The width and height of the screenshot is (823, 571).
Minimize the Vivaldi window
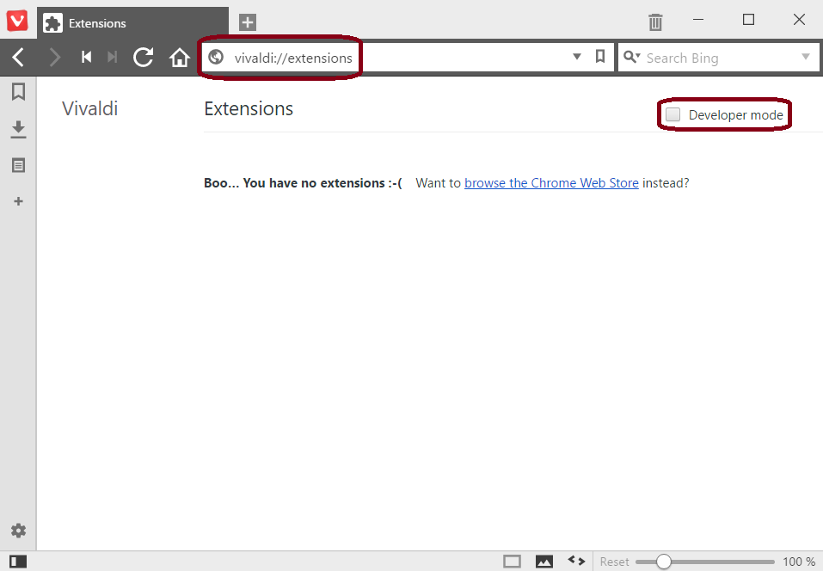pos(698,20)
